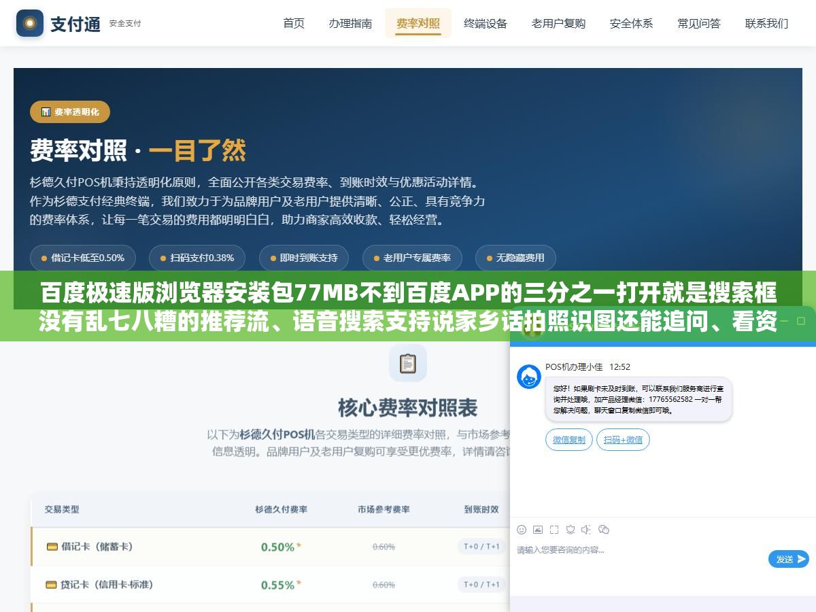This screenshot has width=816, height=612.
Task: Open the emoji picker in chat
Action: [x=522, y=529]
